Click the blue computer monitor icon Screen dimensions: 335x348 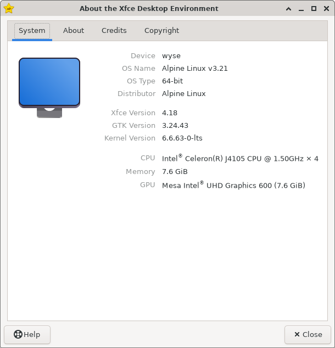coord(49,88)
